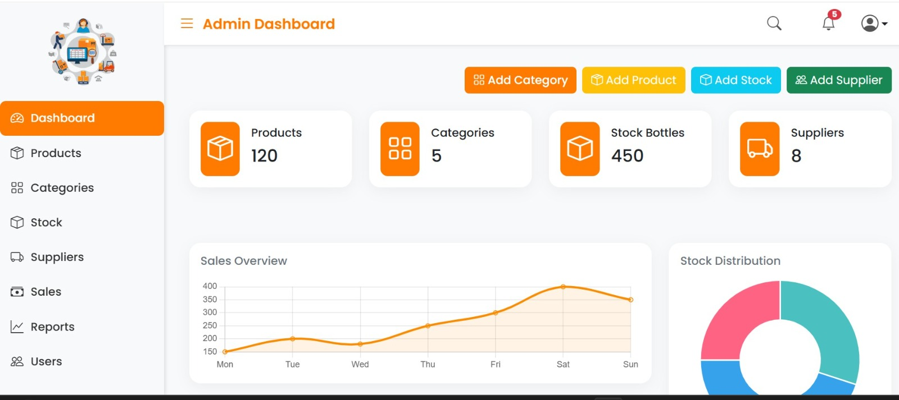Open search with the magnifier icon
Image resolution: width=899 pixels, height=400 pixels.
(774, 24)
